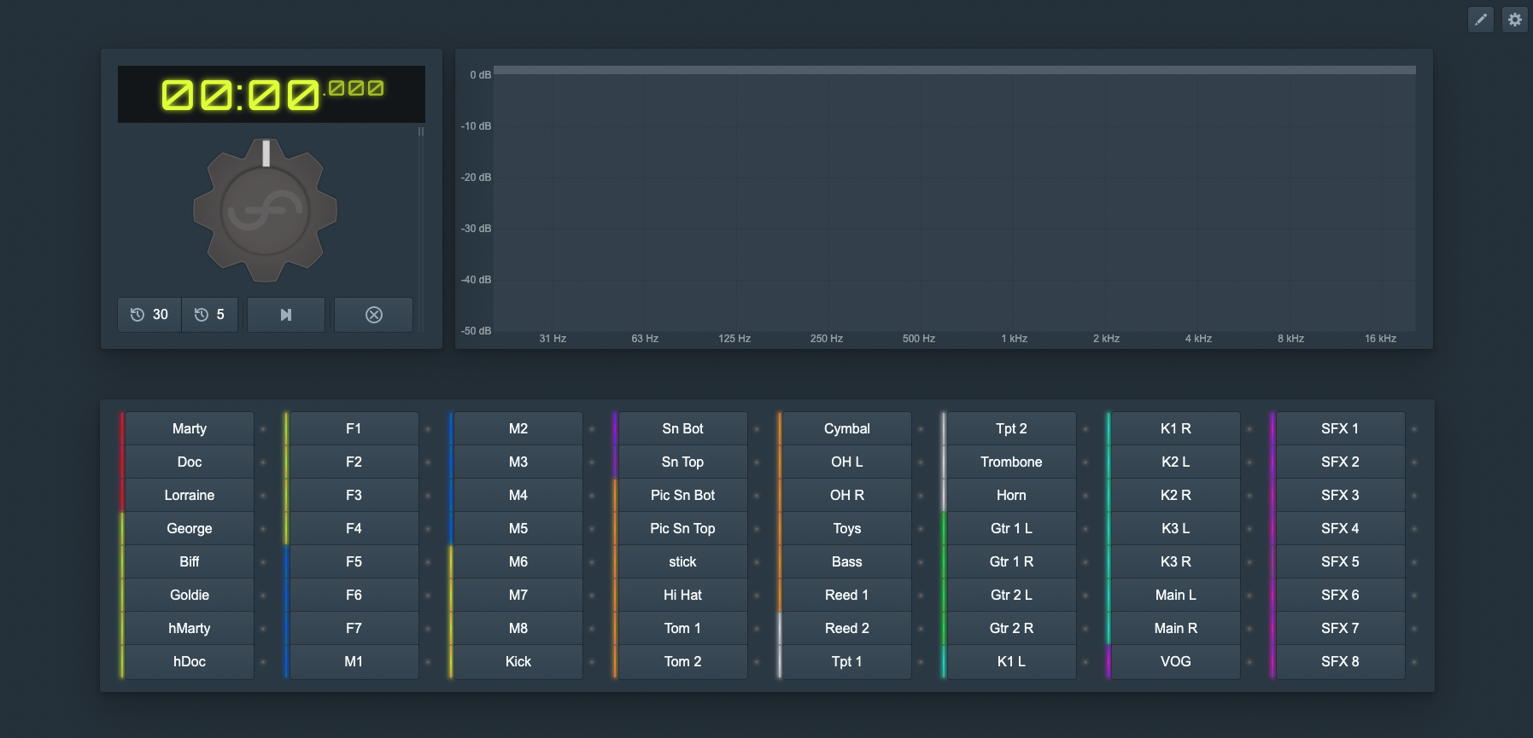Select the Lorraine channel
This screenshot has width=1533, height=738.
click(x=190, y=495)
